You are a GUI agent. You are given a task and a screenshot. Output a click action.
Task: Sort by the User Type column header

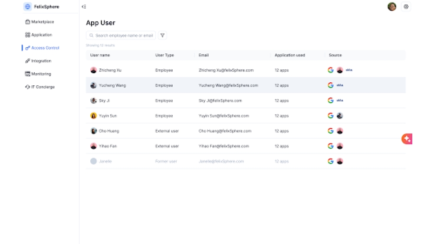tap(164, 55)
